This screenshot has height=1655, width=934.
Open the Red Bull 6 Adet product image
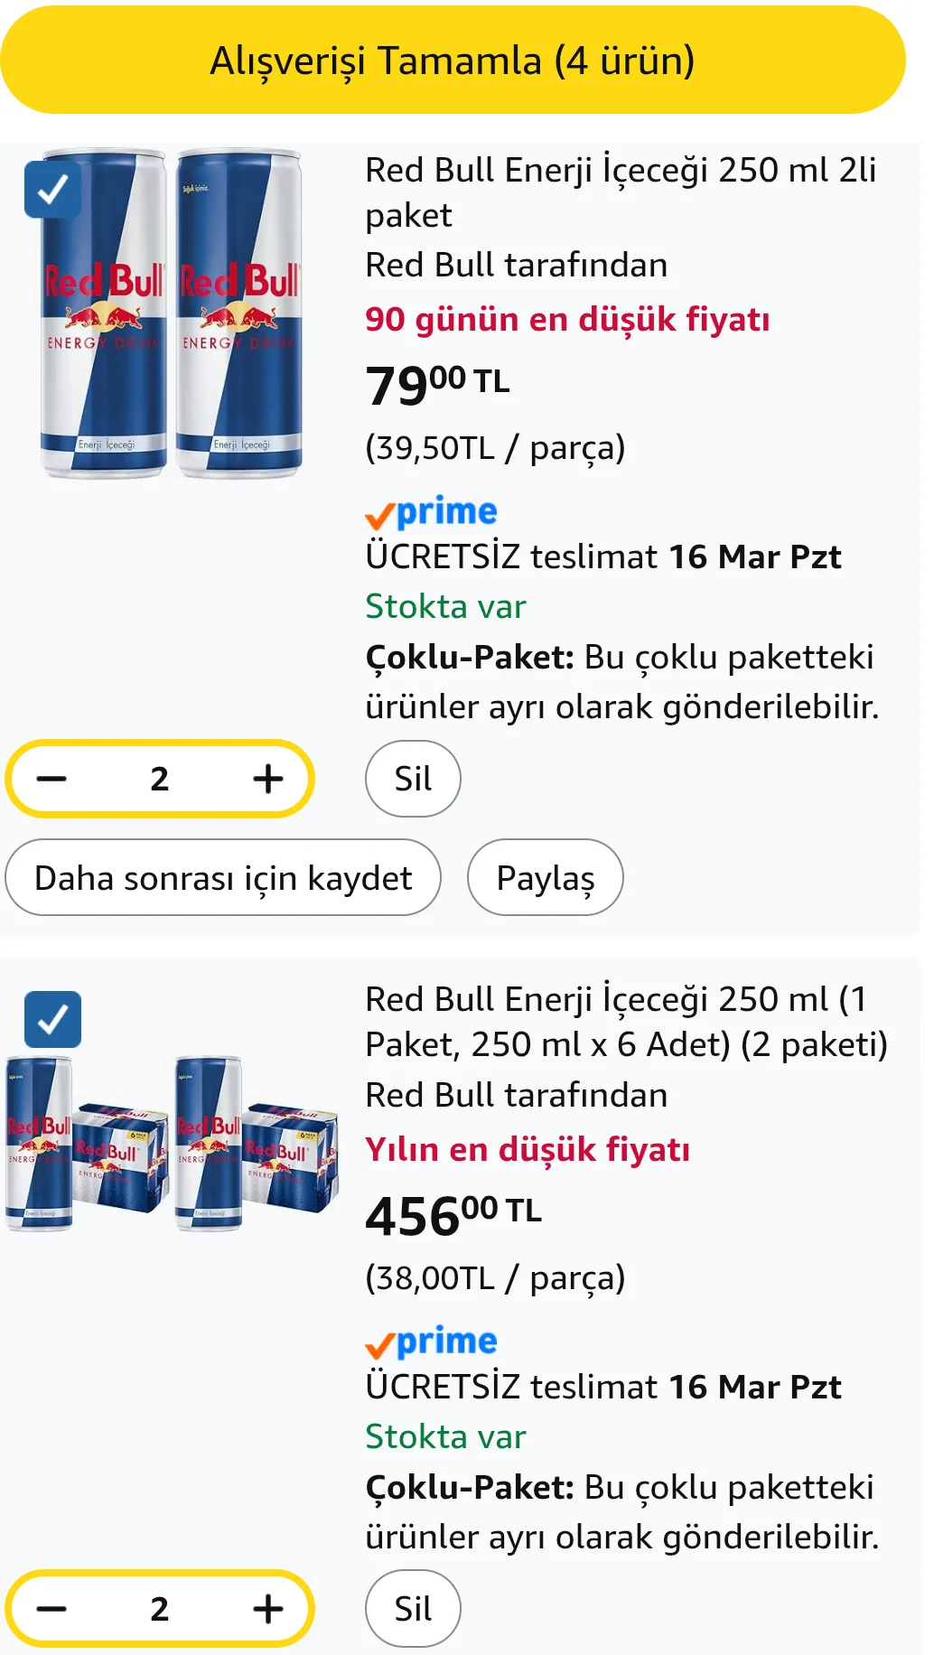172,1143
